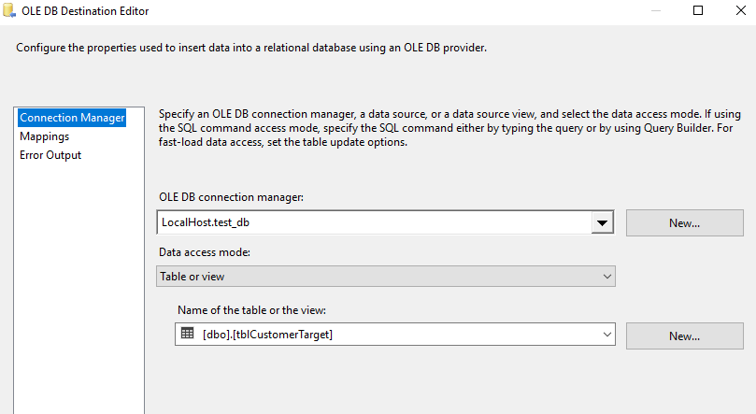The width and height of the screenshot is (756, 414).
Task: Click the window title text in the title bar
Action: 92,11
